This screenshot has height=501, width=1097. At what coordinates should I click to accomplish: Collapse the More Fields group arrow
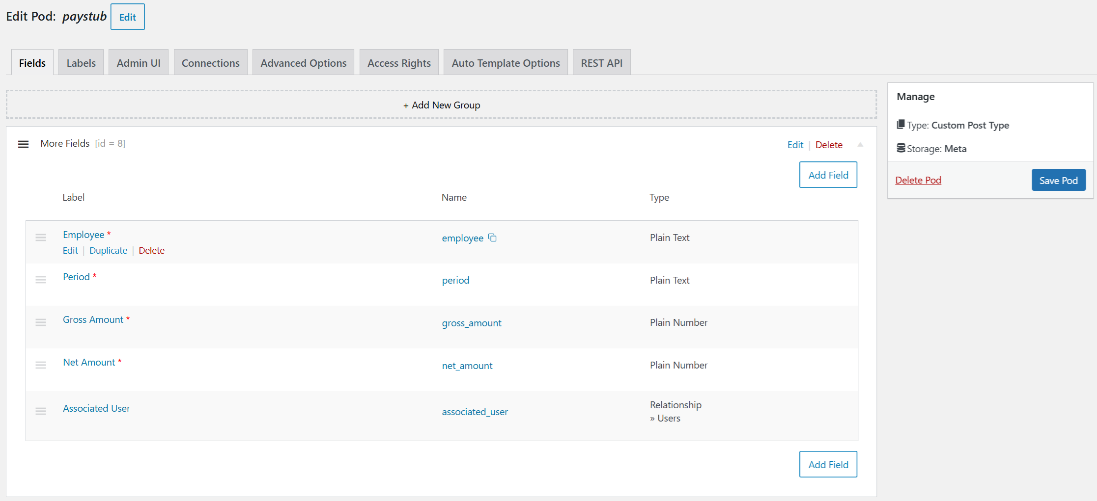pyautogui.click(x=860, y=145)
